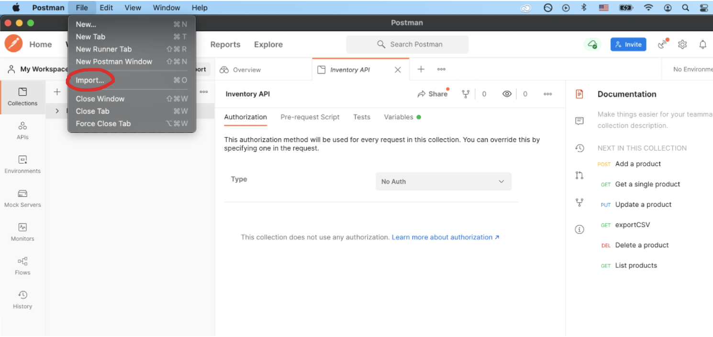Open the authorization Type dropdown showing No Auth

click(x=443, y=181)
